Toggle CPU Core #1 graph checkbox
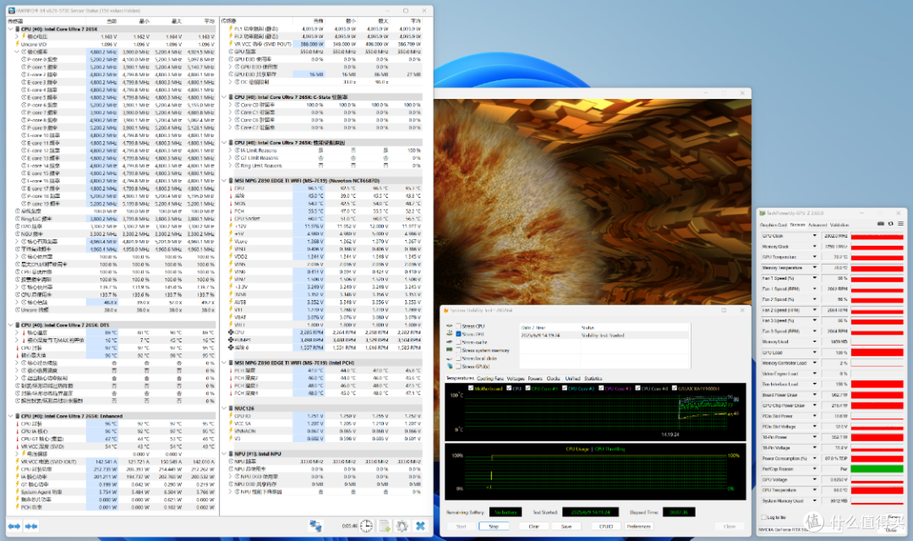This screenshot has height=541, width=913. coord(528,388)
